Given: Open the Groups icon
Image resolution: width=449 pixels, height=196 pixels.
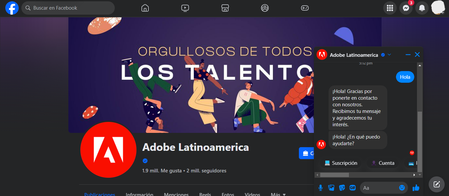Looking at the screenshot, I should click(265, 8).
